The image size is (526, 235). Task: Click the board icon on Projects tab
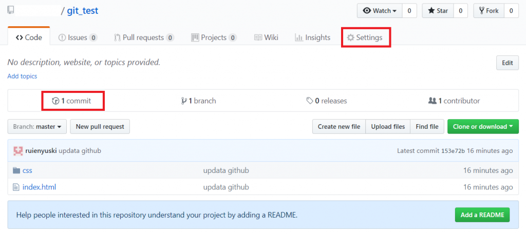[x=195, y=37]
